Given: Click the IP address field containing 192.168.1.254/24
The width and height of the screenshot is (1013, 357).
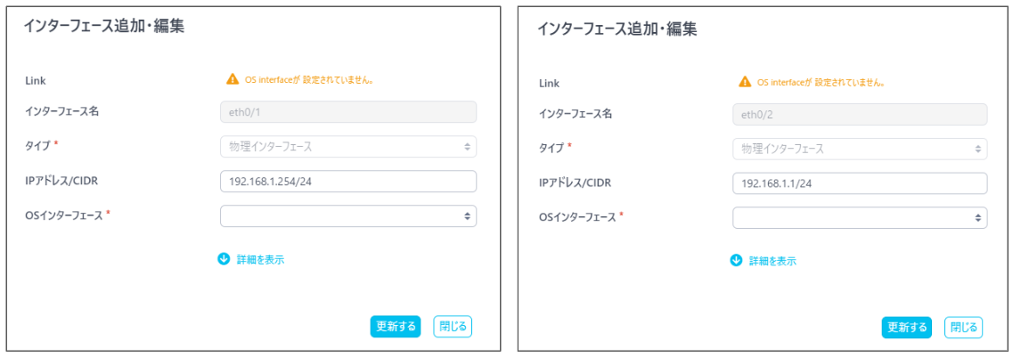Looking at the screenshot, I should [x=347, y=182].
